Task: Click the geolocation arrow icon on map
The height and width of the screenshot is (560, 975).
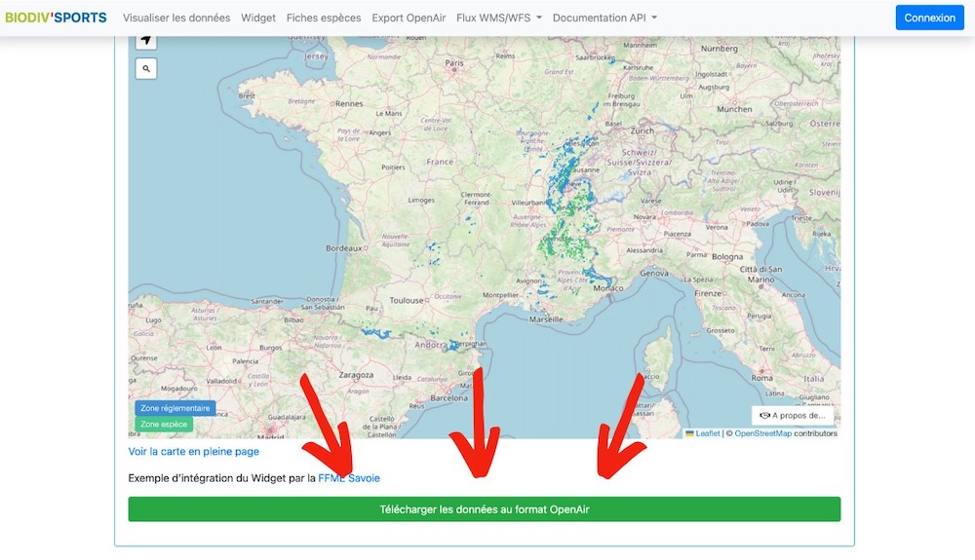Action: (146, 41)
